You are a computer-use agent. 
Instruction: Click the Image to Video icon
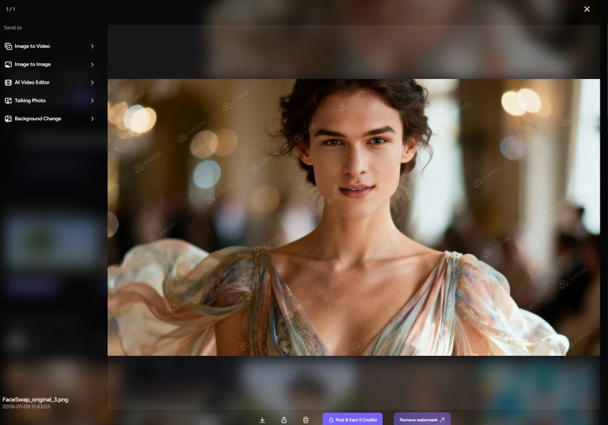point(8,46)
